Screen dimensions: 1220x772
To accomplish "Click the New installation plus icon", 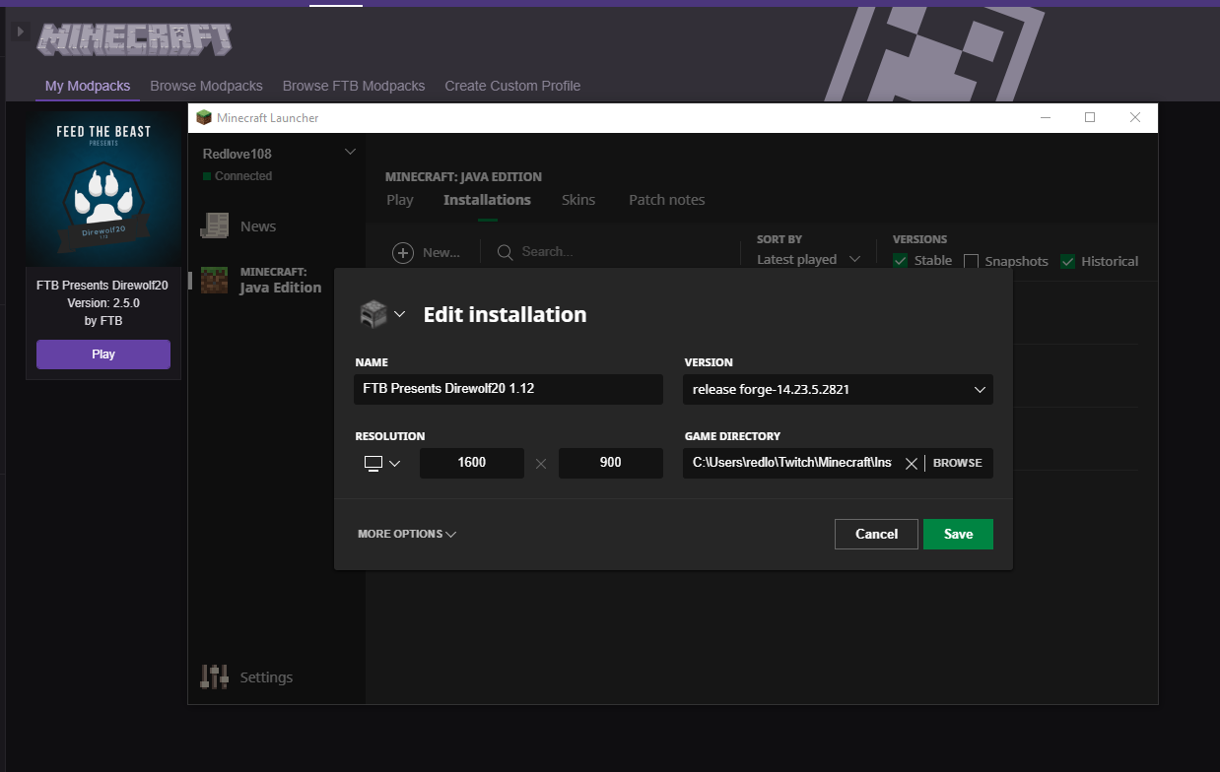I will pos(403,252).
